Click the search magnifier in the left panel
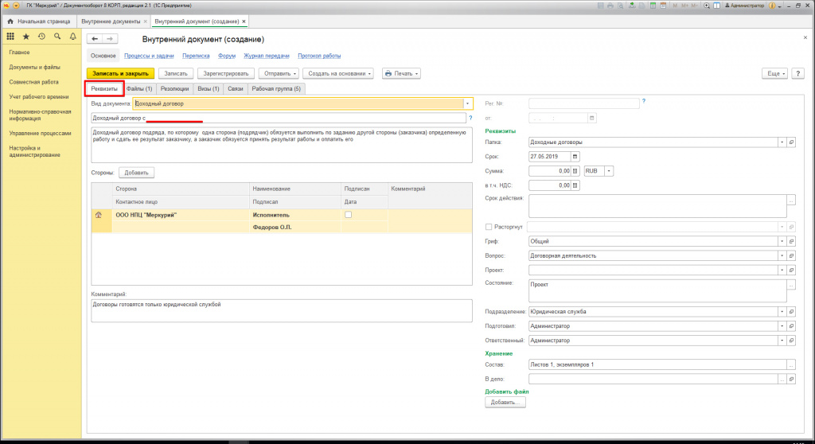Viewport: 815px width, 444px height. pos(57,37)
